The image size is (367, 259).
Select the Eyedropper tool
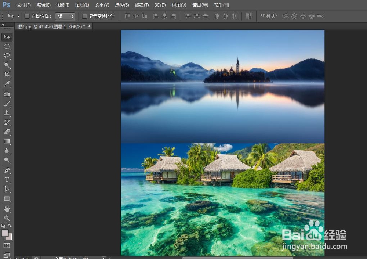tap(7, 84)
